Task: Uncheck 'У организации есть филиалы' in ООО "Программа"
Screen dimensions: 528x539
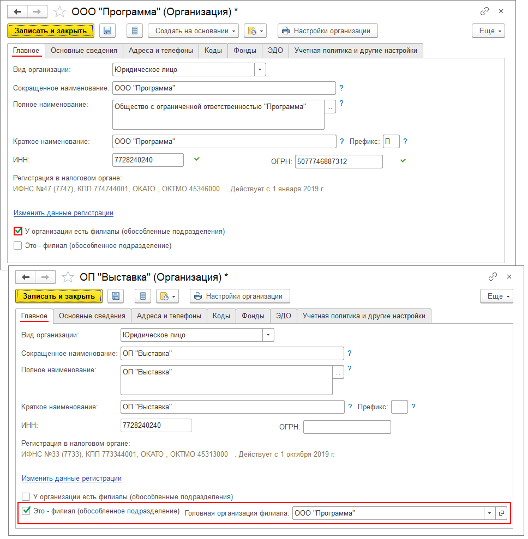Action: [18, 231]
